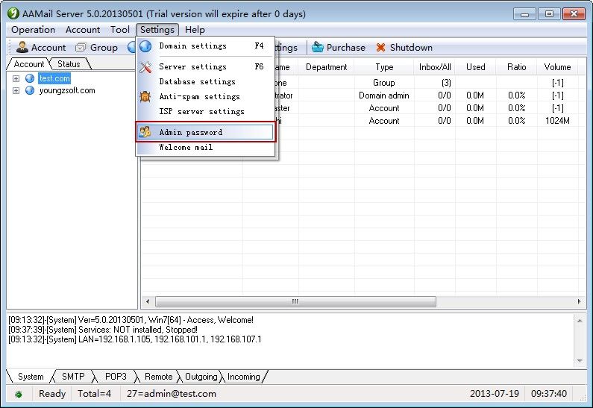Open Anti-spam settings entry
This screenshot has width=593, height=408.
tap(206, 97)
